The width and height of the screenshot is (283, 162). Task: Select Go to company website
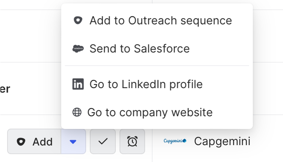[150, 112]
